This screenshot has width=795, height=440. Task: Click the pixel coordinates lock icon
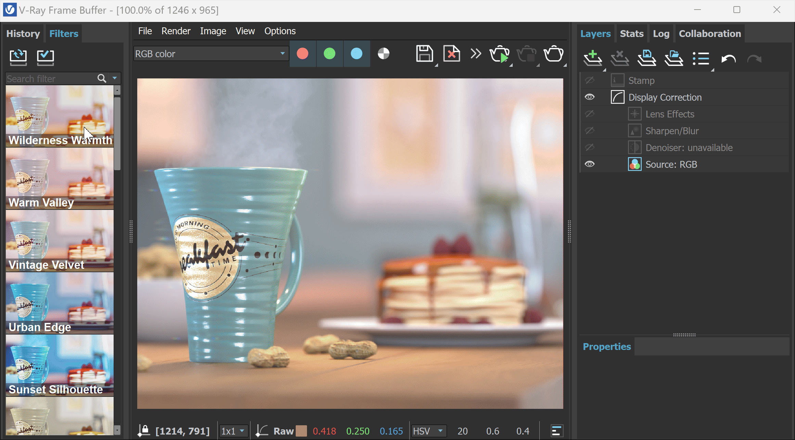tap(144, 431)
